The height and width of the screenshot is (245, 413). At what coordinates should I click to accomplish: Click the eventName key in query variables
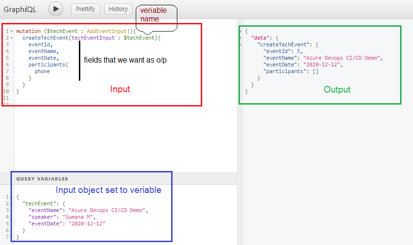[x=47, y=210]
